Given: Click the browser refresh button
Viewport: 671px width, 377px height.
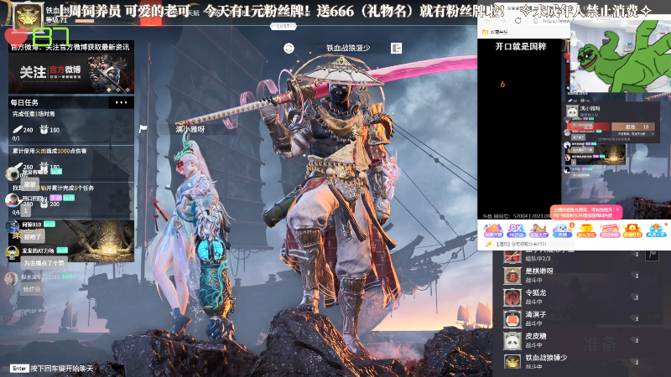Looking at the screenshot, I should [x=518, y=20].
